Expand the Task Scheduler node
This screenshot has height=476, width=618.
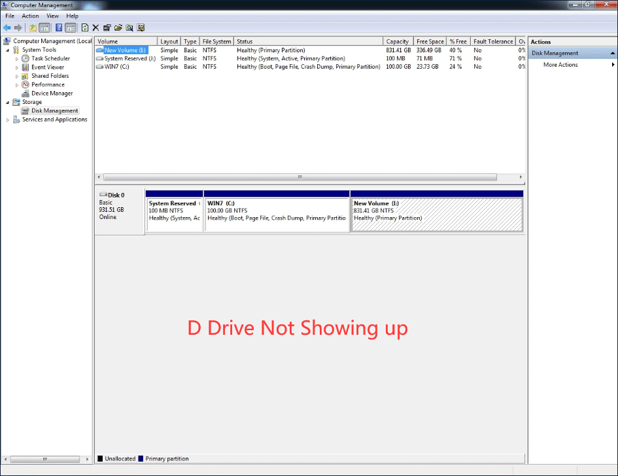point(17,58)
